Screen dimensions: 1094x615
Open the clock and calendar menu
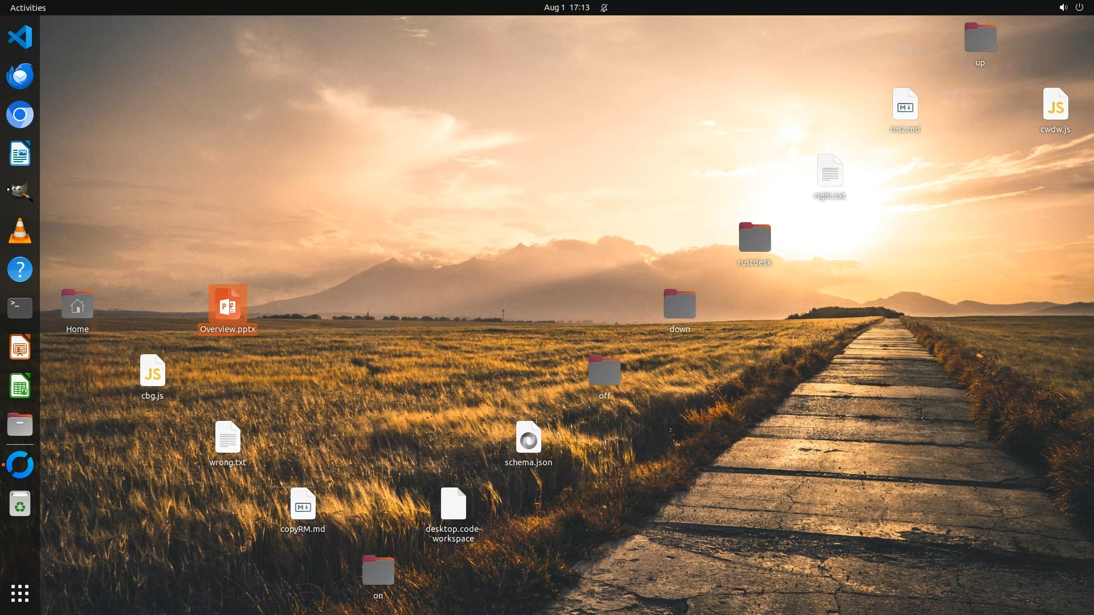tap(566, 7)
